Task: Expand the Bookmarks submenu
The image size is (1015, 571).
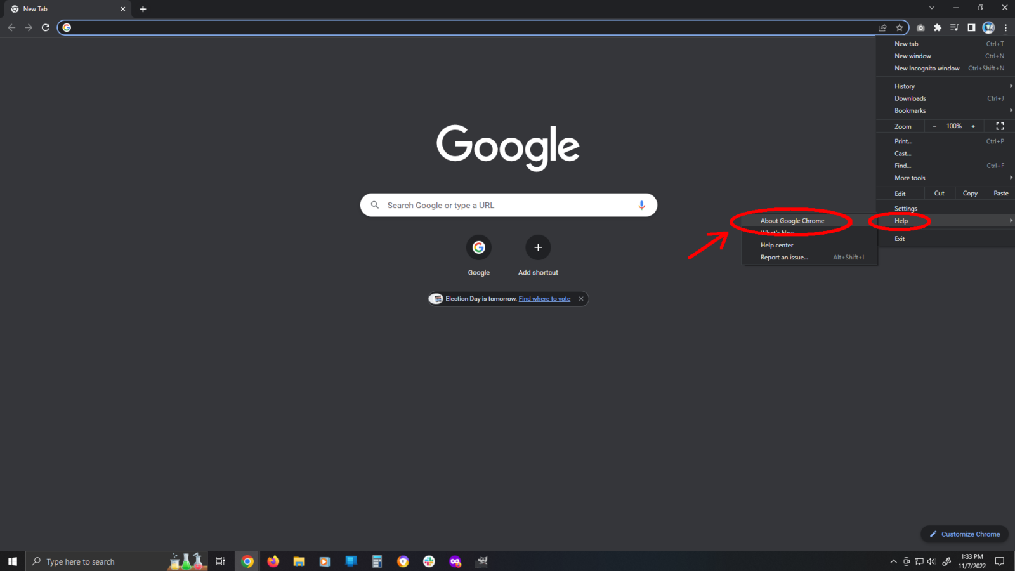Action: coord(910,110)
